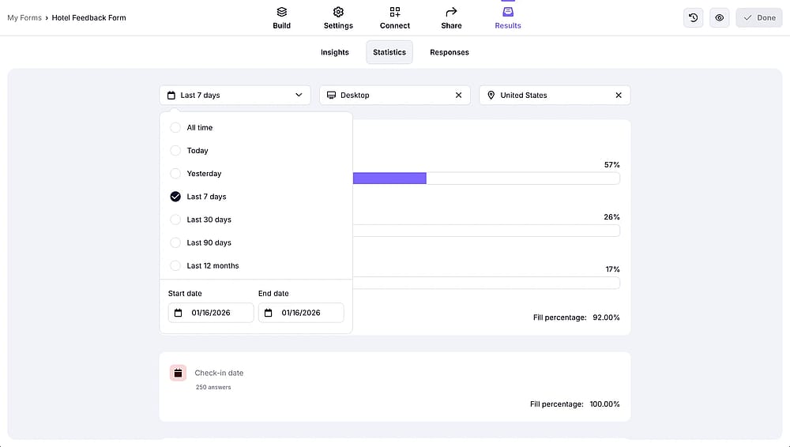Click the desktop monitor icon
The width and height of the screenshot is (790, 447).
pyautogui.click(x=331, y=96)
